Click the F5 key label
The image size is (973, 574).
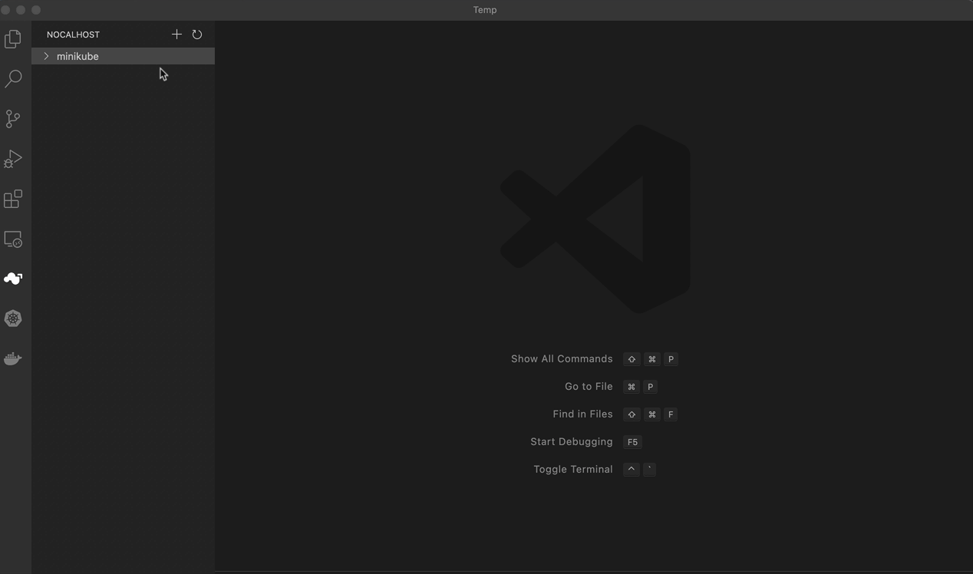click(632, 442)
